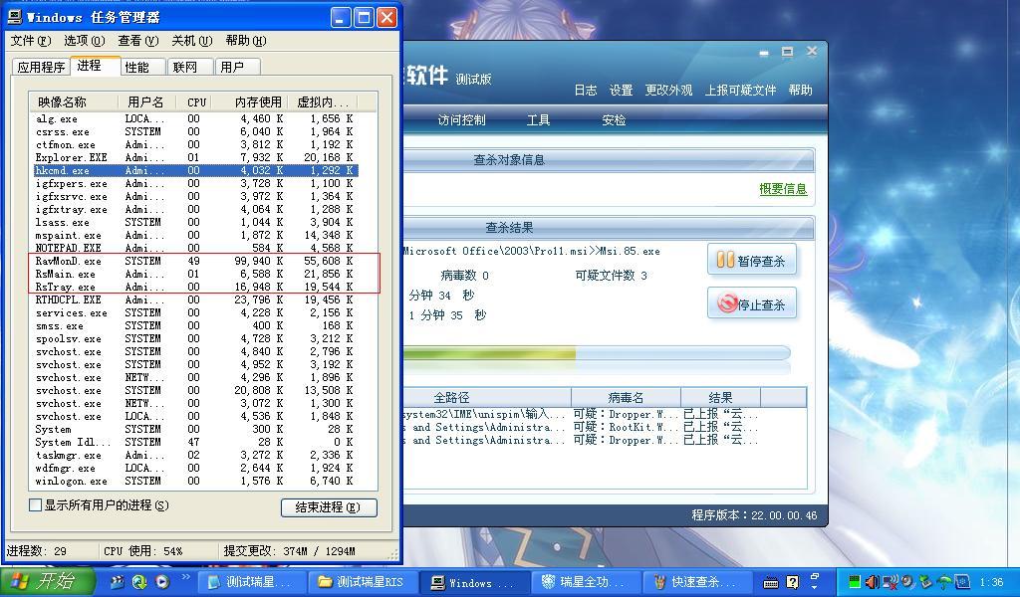The height and width of the screenshot is (597, 1020).
Task: Open the 帮助 menu in Task Manager
Action: [x=246, y=40]
